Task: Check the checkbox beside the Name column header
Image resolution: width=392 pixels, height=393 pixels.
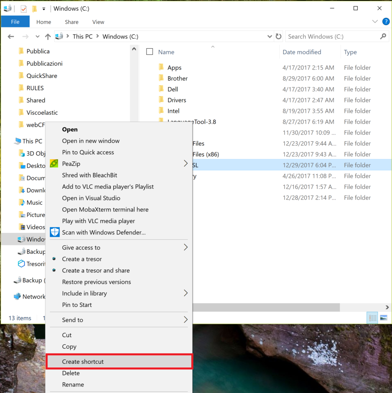Action: click(x=150, y=52)
